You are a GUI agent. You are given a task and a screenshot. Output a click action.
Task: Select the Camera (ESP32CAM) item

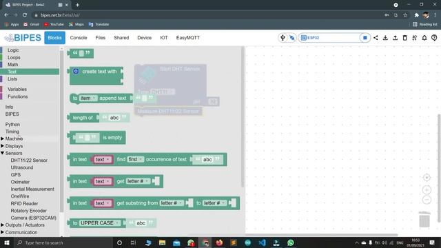click(34, 218)
